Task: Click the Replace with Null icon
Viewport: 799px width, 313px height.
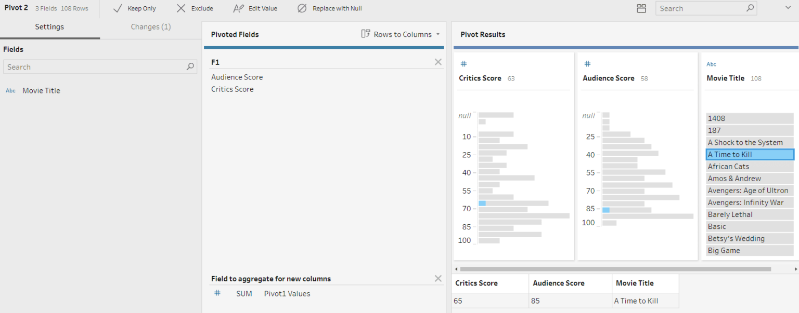Action: 302,8
